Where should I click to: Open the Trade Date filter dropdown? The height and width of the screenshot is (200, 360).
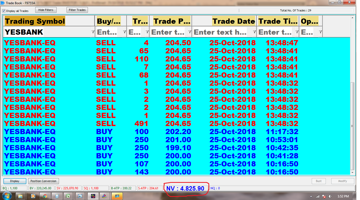[254, 32]
